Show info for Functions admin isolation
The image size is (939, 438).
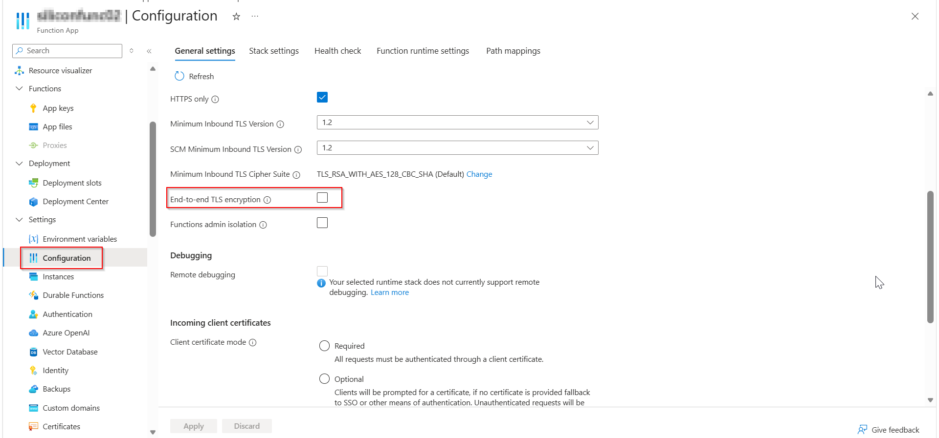pyautogui.click(x=263, y=225)
